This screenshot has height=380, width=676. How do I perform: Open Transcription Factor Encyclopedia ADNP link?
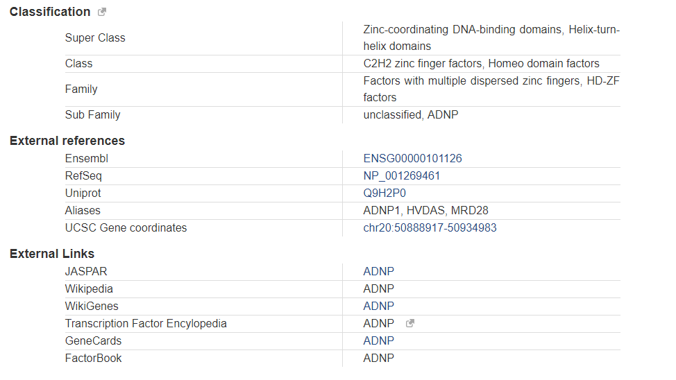point(378,323)
